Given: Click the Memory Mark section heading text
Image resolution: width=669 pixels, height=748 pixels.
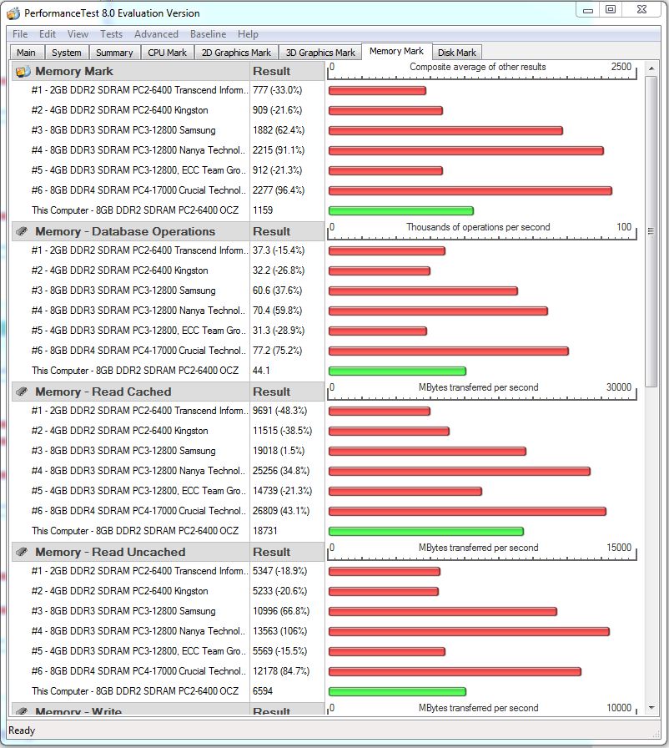Looking at the screenshot, I should point(74,71).
